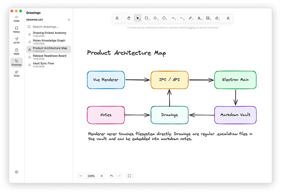
Task: Click the Search drawings field
Action: coord(49,27)
